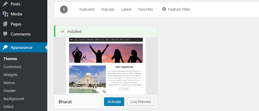Click the Pages icon in sidebar
259x111 pixels.
pos(5,24)
